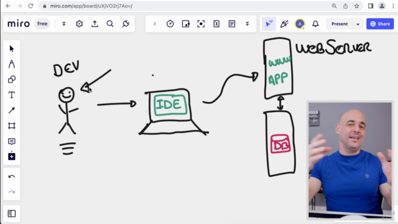This screenshot has width=398, height=224.
Task: Open notifications bell
Action: pos(315,24)
